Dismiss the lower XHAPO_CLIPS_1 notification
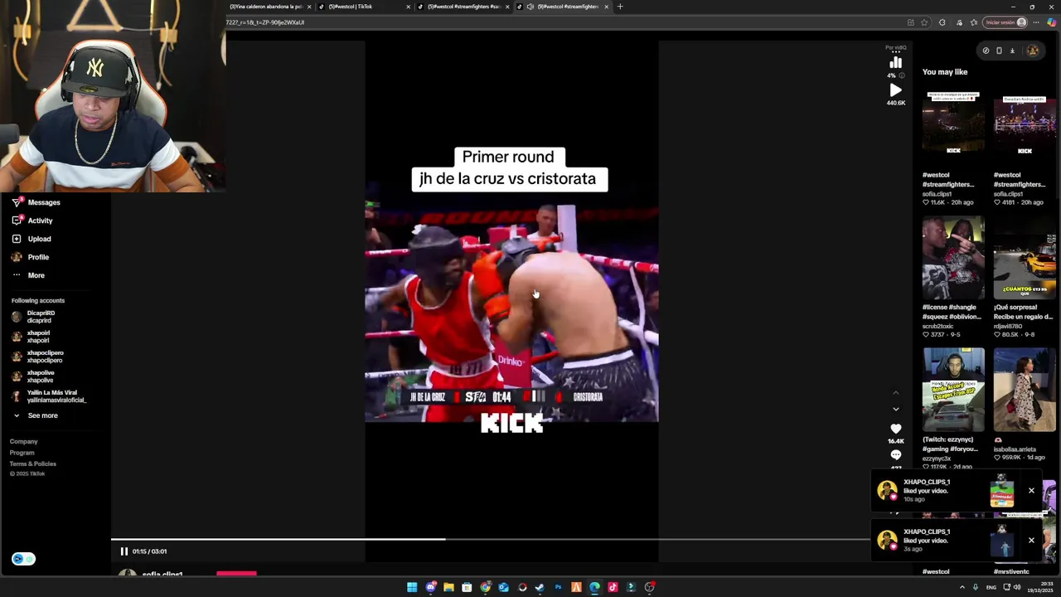Image resolution: width=1061 pixels, height=597 pixels. tap(1031, 540)
